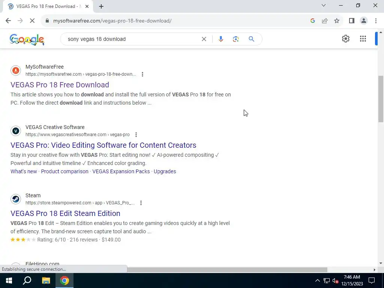Open Windows taskbar search
The image size is (384, 288).
[x=27, y=280]
